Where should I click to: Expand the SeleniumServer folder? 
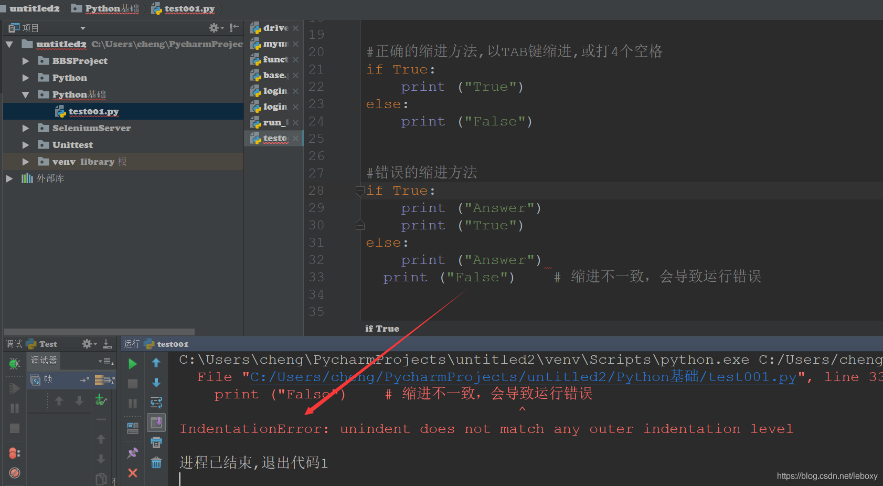[25, 128]
